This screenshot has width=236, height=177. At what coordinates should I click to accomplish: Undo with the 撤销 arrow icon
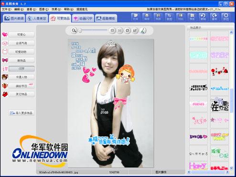tap(203, 17)
